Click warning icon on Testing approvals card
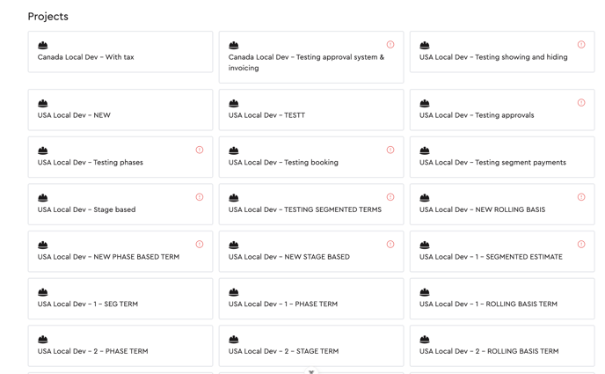 [581, 103]
